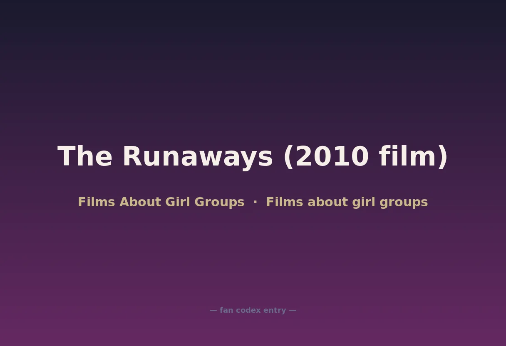Image resolution: width=506 pixels, height=346 pixels.
Task: Open the capitalized Films About Girl Groups category
Action: click(161, 202)
